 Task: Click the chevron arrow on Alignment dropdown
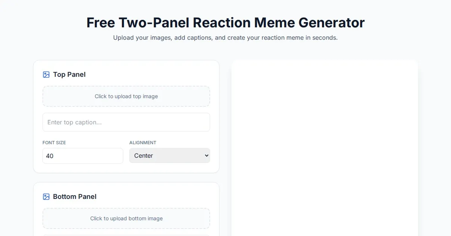point(206,155)
